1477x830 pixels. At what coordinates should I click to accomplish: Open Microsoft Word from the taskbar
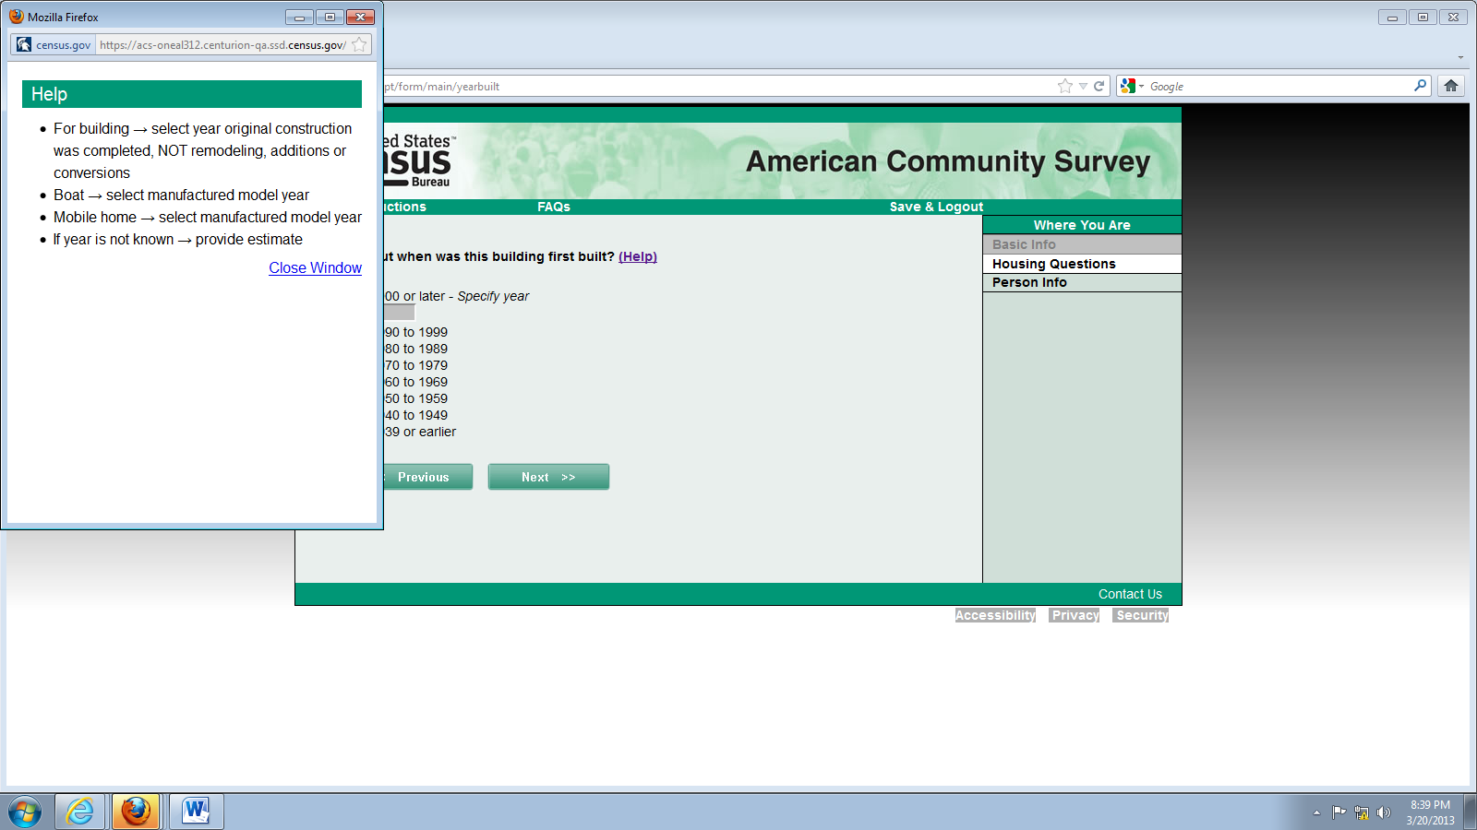coord(196,812)
